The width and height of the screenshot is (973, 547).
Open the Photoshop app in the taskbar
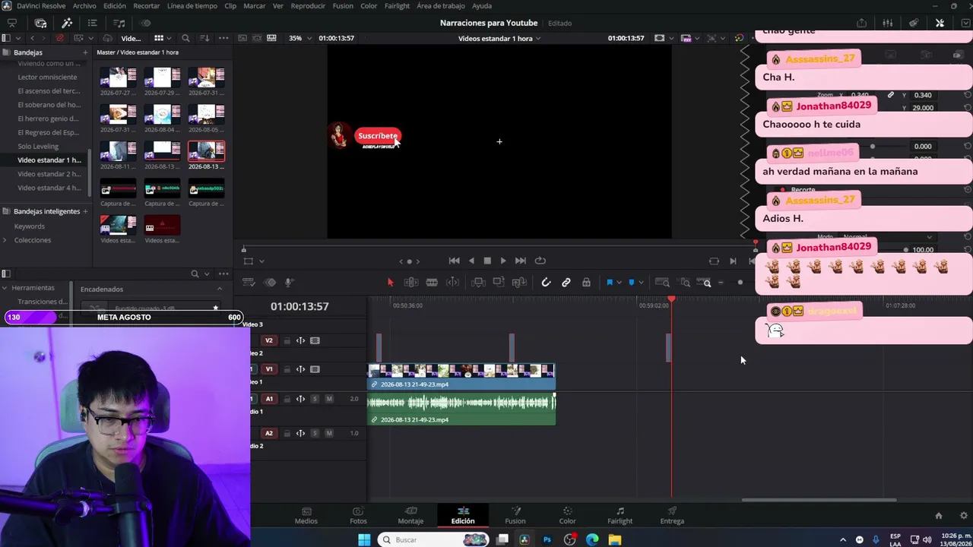[547, 539]
